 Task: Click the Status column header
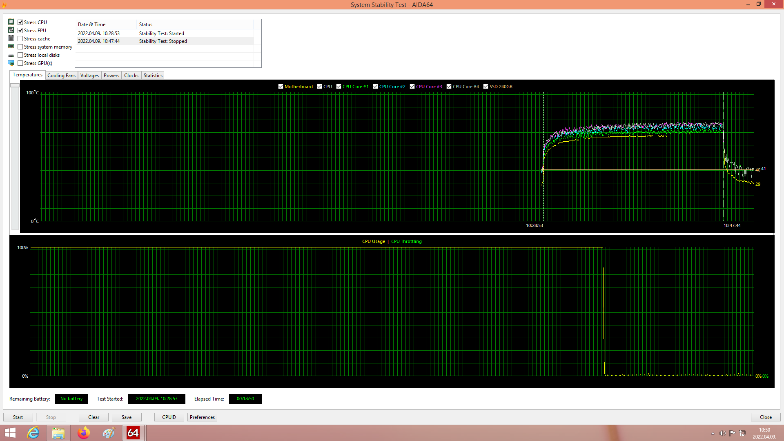(195, 24)
